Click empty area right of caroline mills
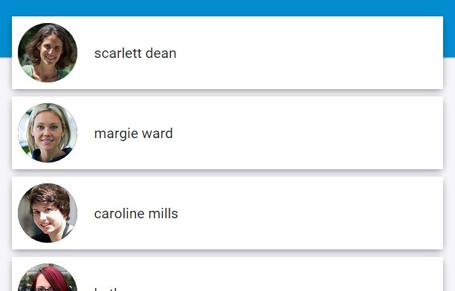The height and width of the screenshot is (291, 455). 311,213
